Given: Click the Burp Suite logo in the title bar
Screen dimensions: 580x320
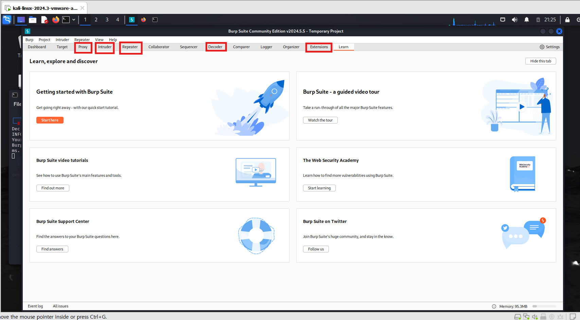Looking at the screenshot, I should (28, 31).
